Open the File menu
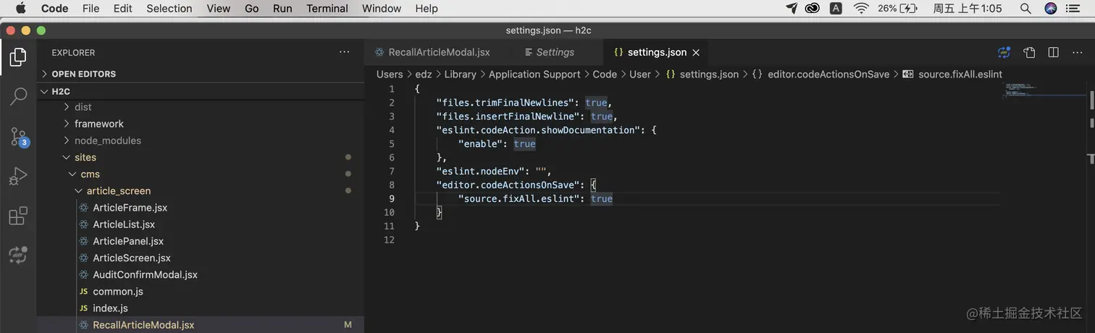The width and height of the screenshot is (1095, 333). [91, 9]
